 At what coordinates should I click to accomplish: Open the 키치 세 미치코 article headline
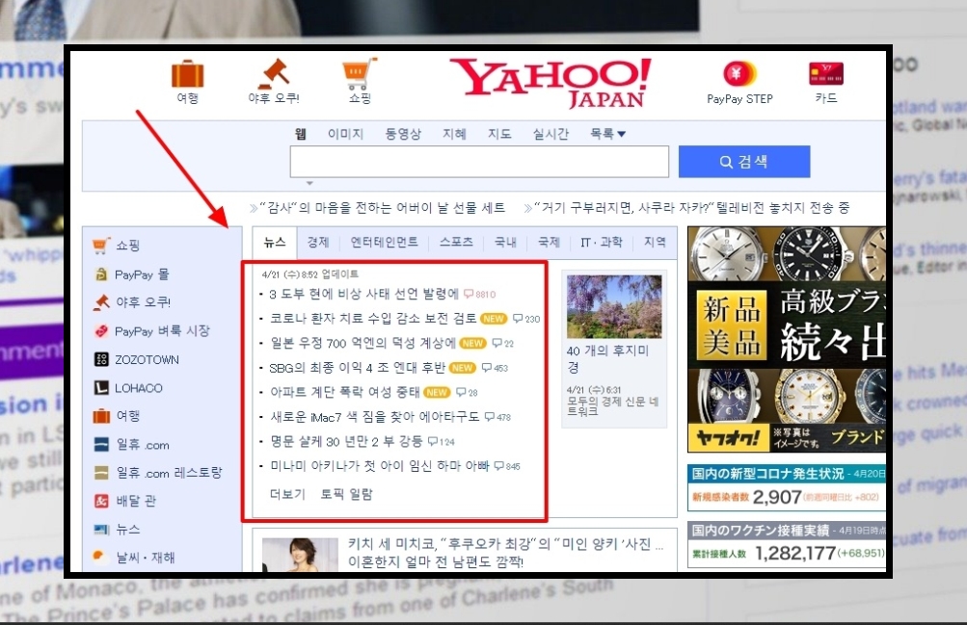(x=506, y=553)
